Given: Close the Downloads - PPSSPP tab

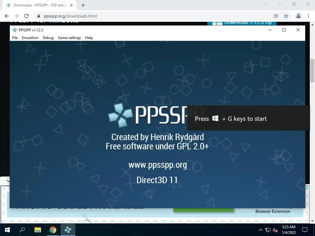Looking at the screenshot, I should 71,5.
